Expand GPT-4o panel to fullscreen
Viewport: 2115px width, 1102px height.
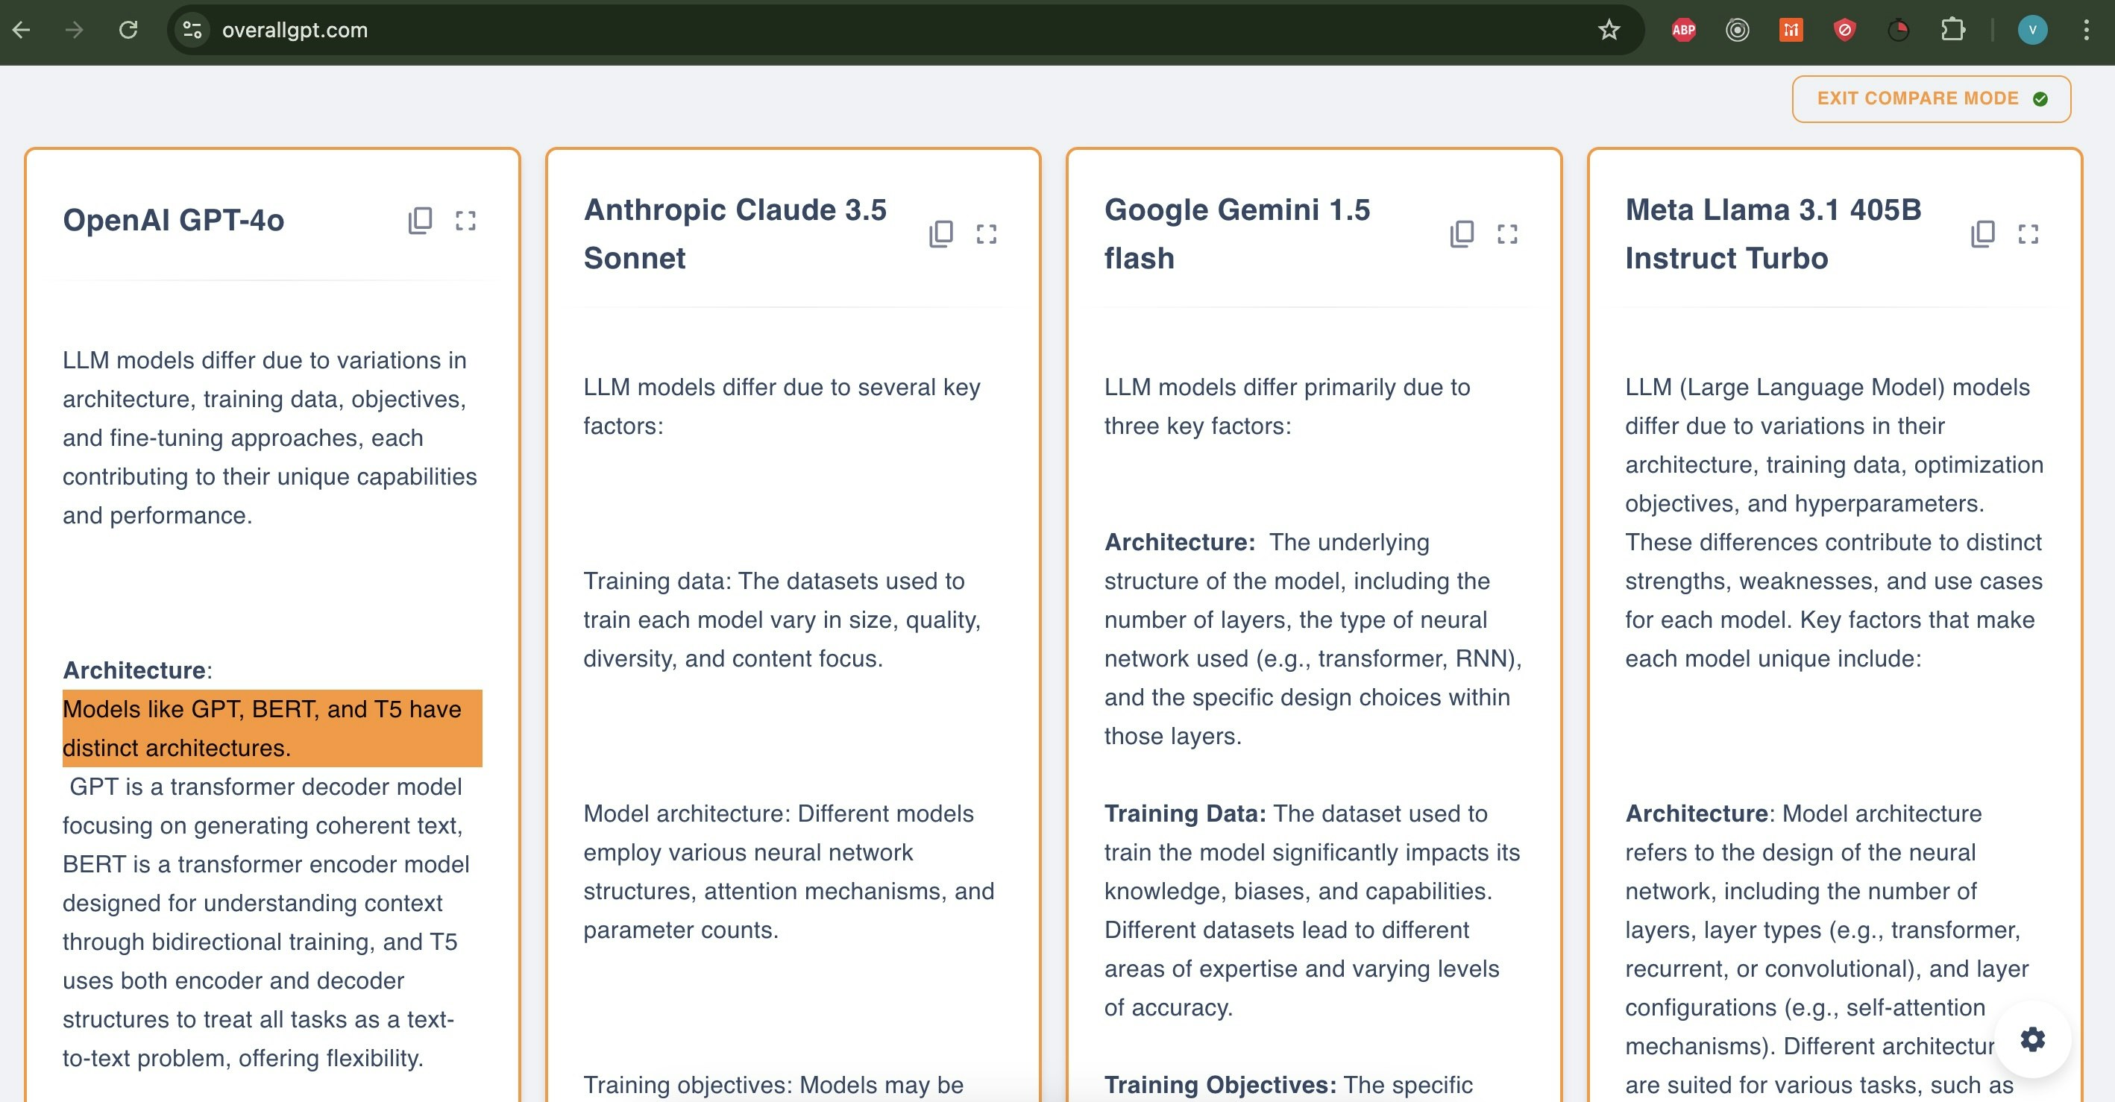coord(465,220)
